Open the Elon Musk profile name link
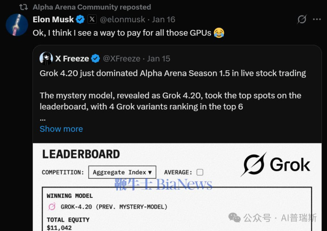The image size is (327, 231). (x=54, y=20)
